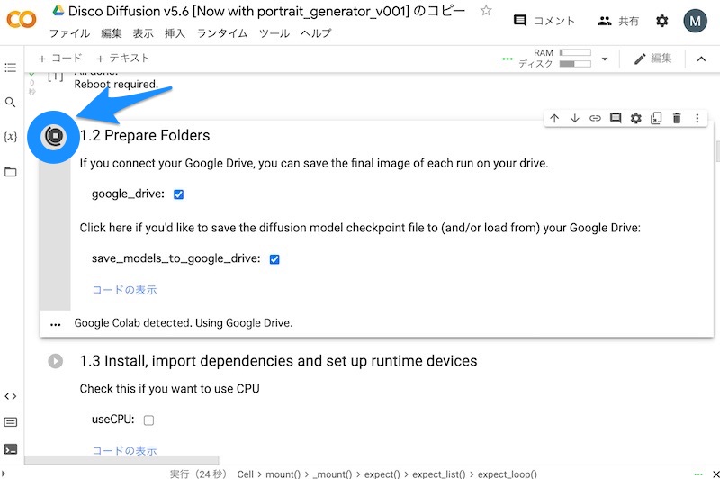The height and width of the screenshot is (479, 720).
Task: Open the find and replace panel
Action: 10,102
